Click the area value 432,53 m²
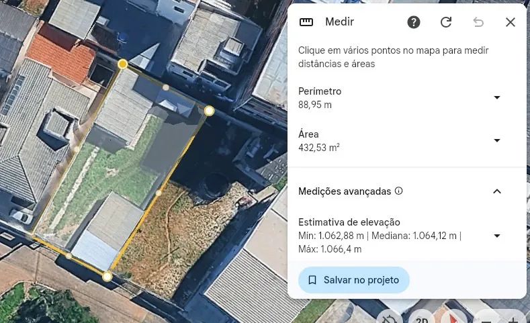The image size is (530, 323). (x=319, y=148)
